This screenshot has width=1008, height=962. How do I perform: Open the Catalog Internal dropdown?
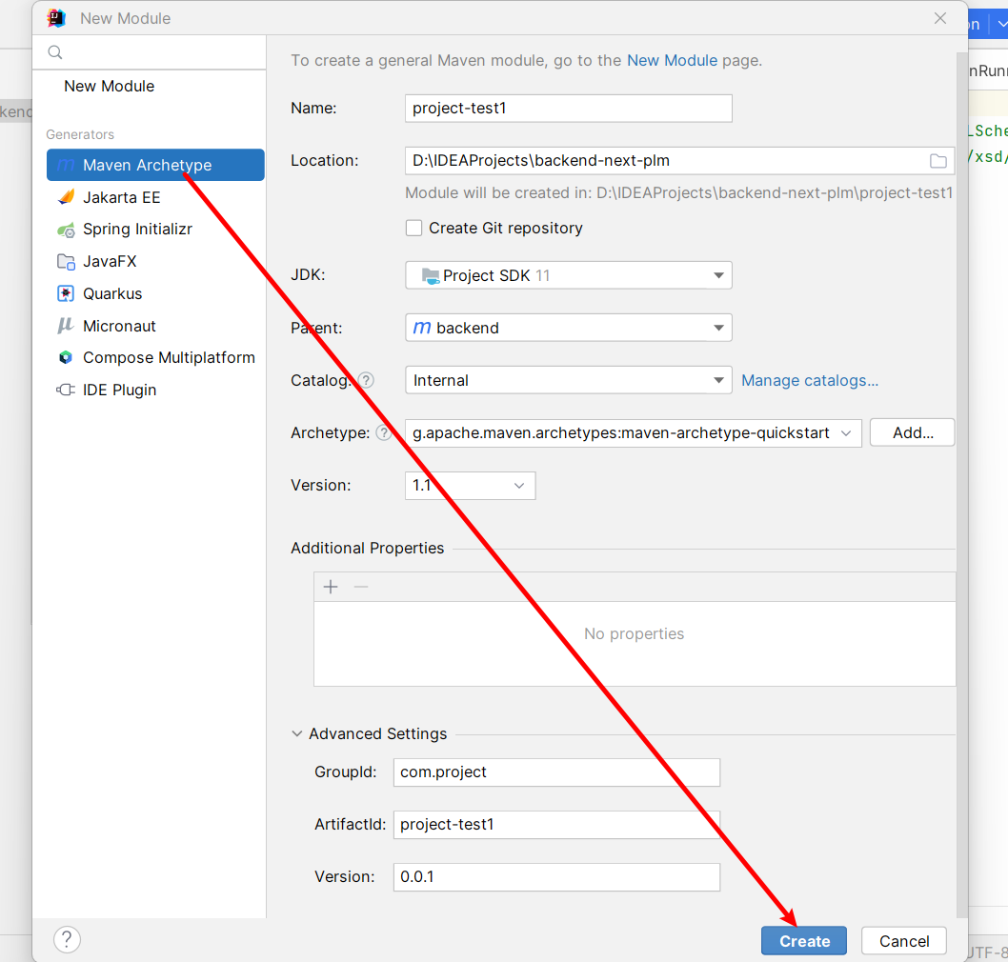point(568,380)
